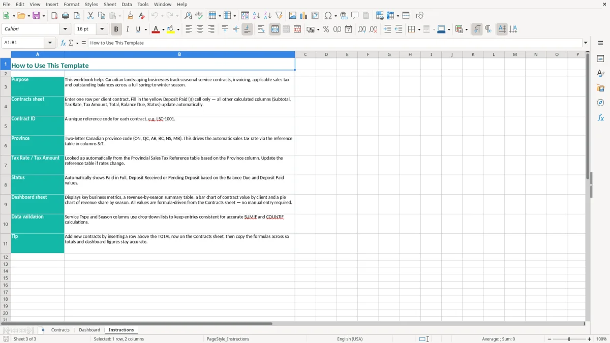Insert a hyperlink
This screenshot has height=343, width=610.
(x=344, y=16)
